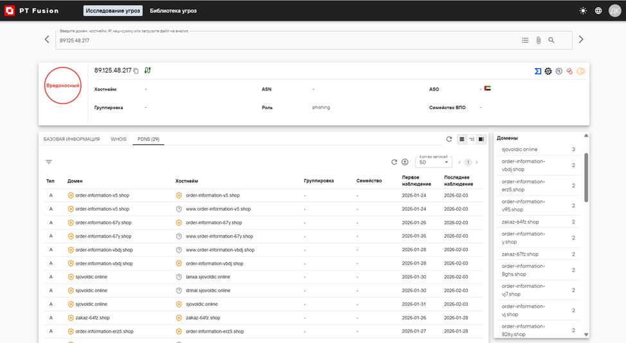Click the green relations icon near IP

[148, 70]
